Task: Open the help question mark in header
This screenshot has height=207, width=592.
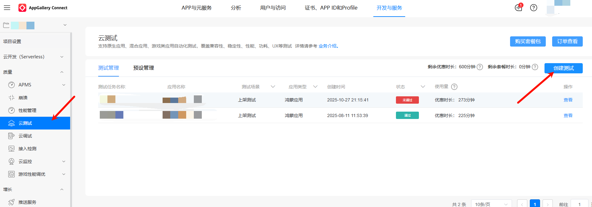Action: click(x=534, y=8)
